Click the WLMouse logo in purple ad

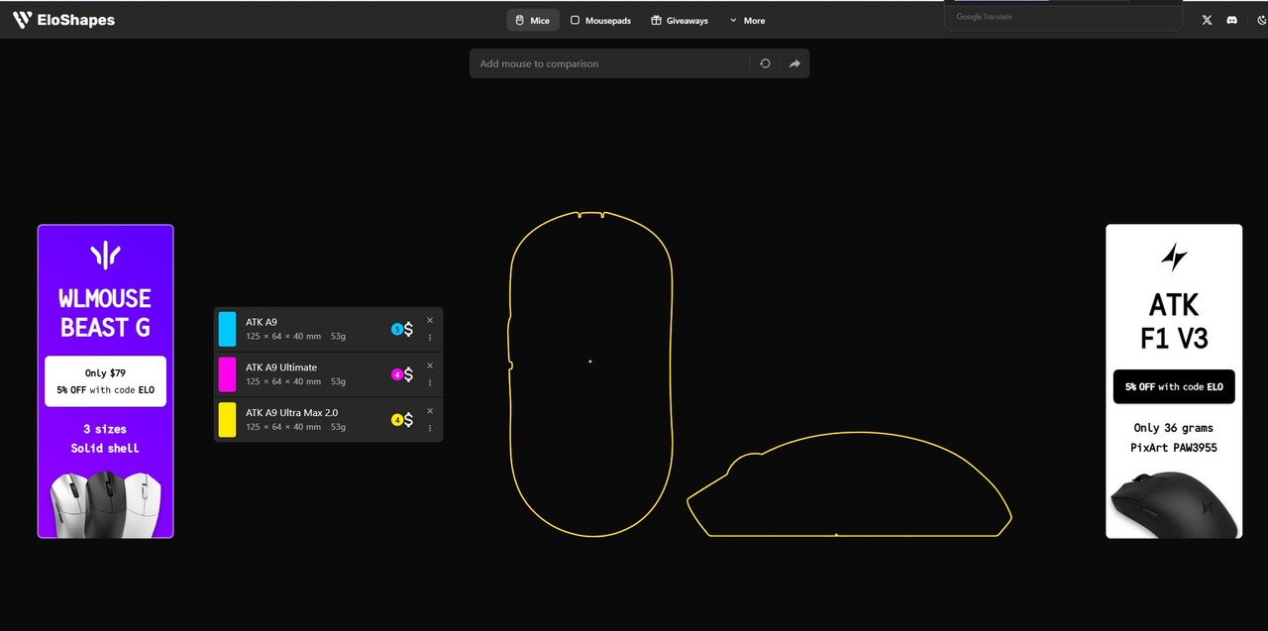click(105, 255)
